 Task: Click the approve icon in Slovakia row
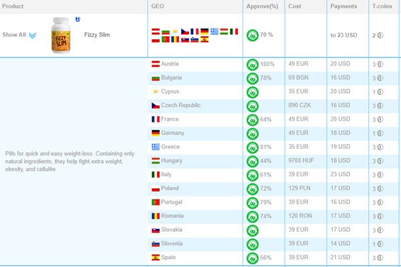pyautogui.click(x=253, y=230)
